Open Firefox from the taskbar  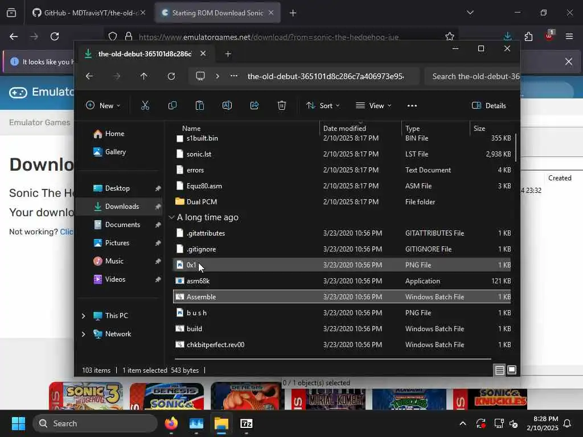pos(171,423)
